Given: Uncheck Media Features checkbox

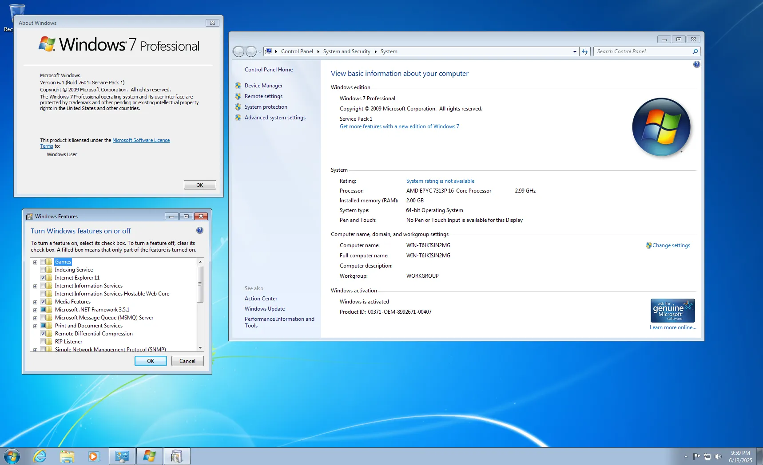Looking at the screenshot, I should [43, 302].
